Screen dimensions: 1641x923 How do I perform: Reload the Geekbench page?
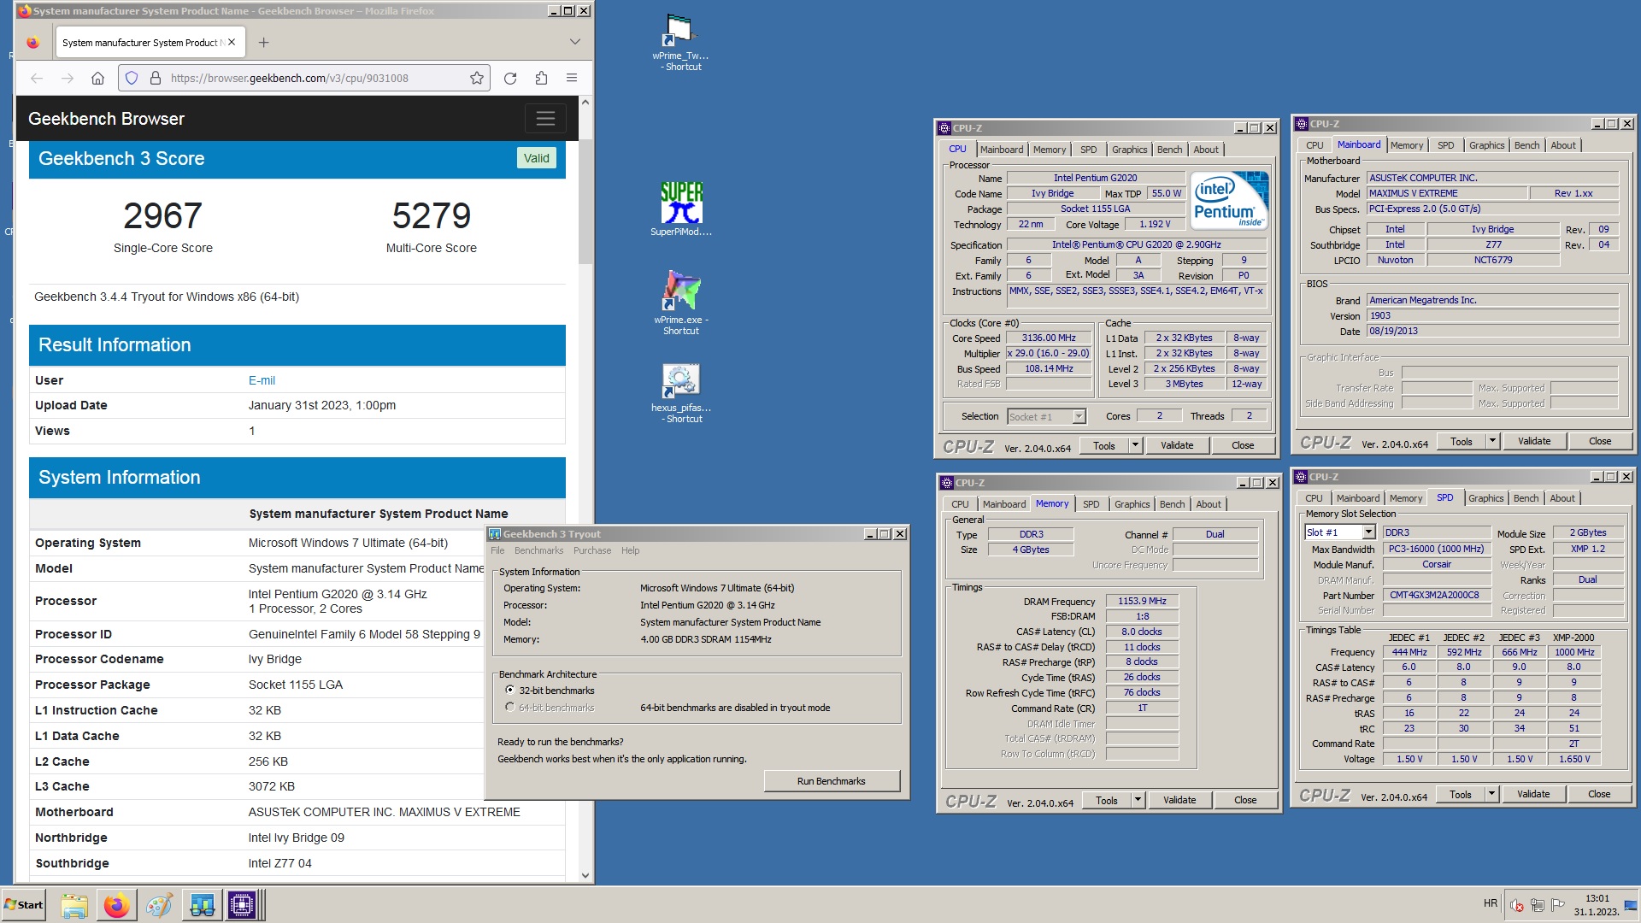510,78
